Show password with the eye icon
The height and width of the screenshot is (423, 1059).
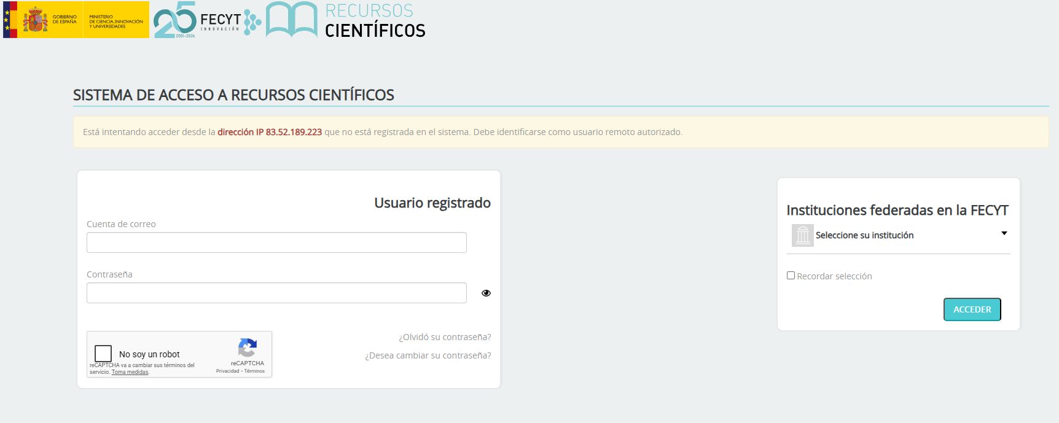click(x=486, y=293)
